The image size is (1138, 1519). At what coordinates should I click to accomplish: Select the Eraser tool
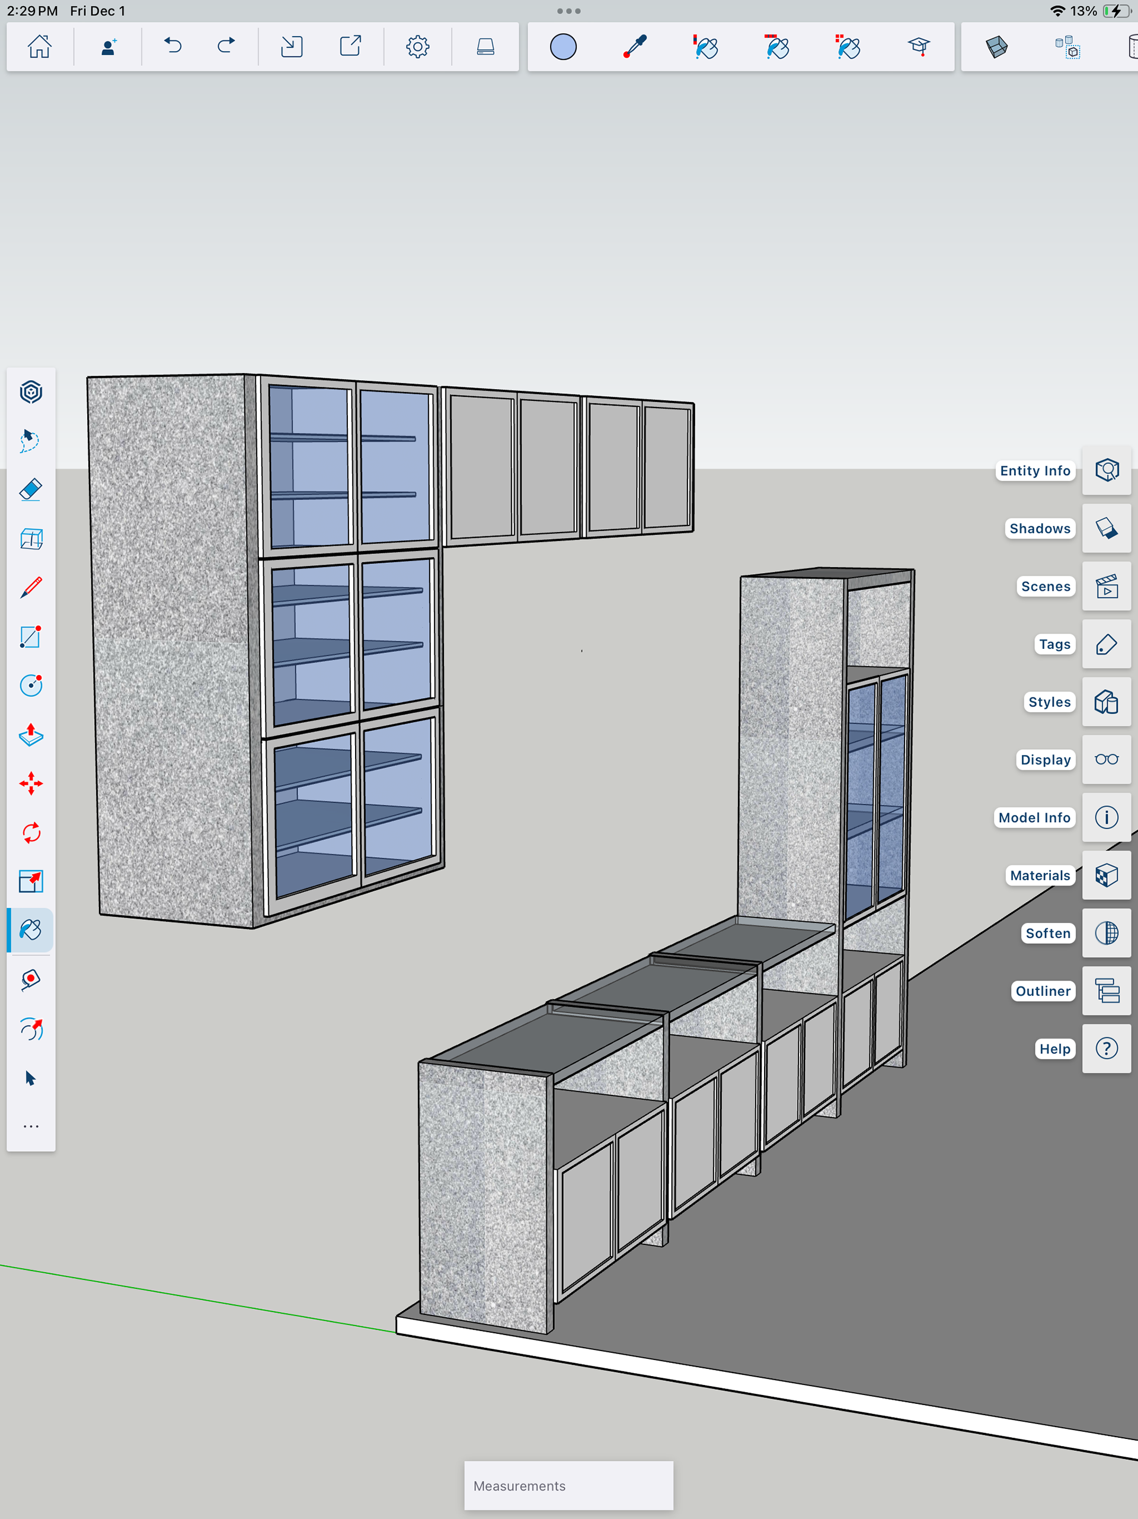click(31, 489)
